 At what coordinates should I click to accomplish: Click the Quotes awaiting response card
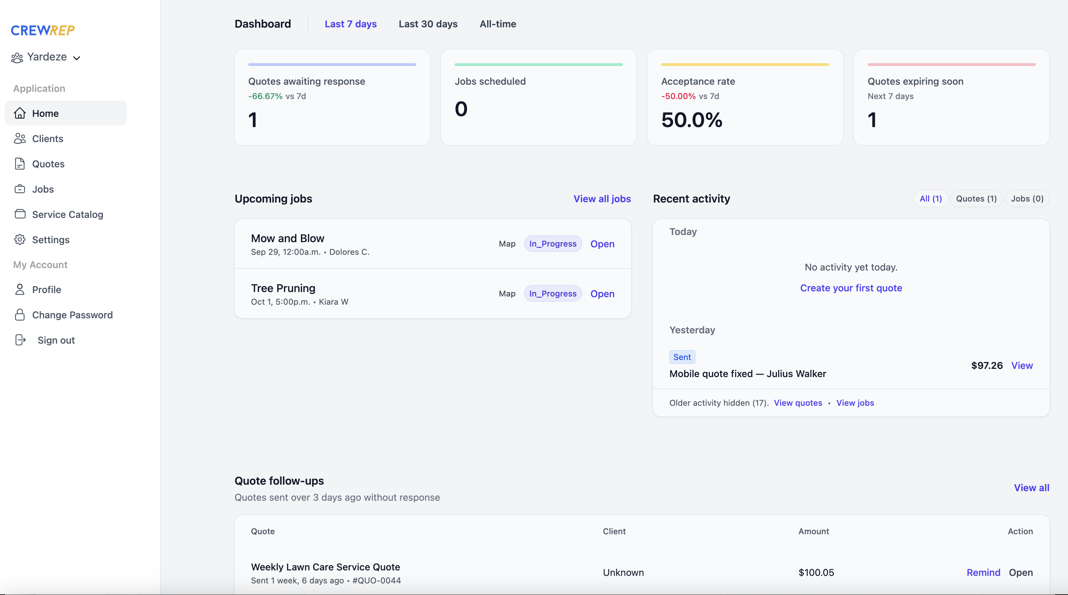332,97
